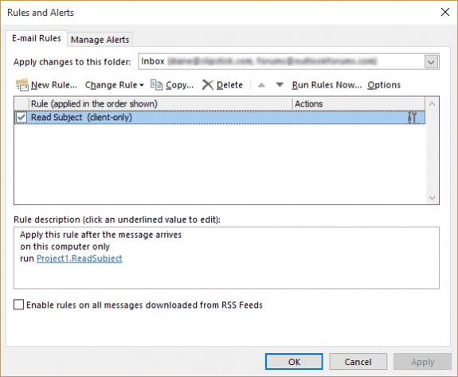458x377 pixels.
Task: Click Copy... label
Action: click(180, 85)
